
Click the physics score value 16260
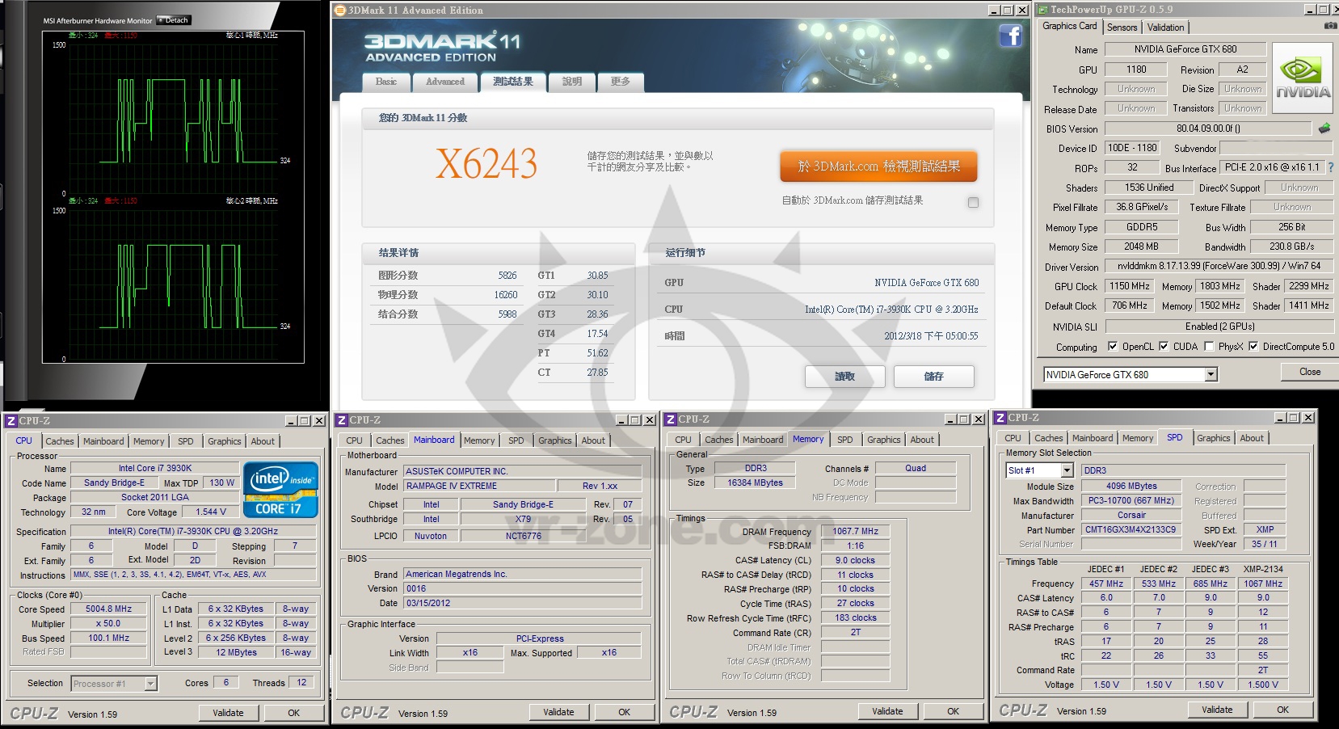(506, 295)
